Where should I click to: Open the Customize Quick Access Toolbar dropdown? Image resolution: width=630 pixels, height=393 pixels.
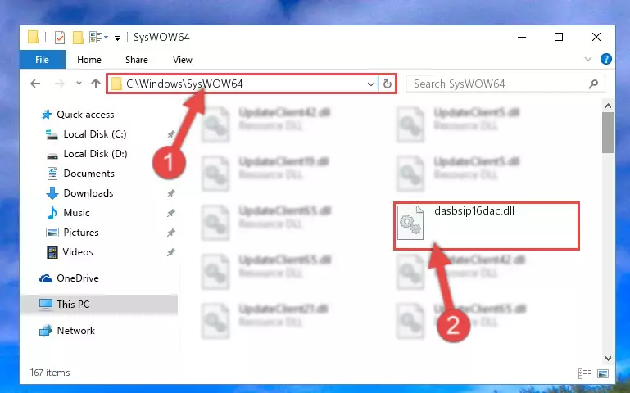(x=117, y=38)
